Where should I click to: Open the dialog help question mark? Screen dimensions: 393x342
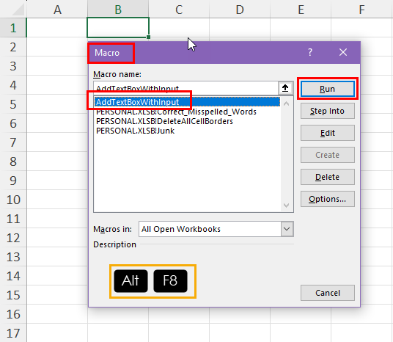310,52
